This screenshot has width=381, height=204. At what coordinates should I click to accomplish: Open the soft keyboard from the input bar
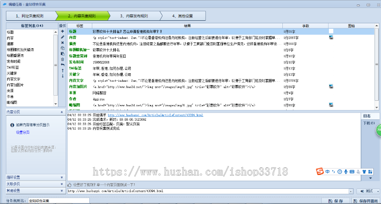(x=352, y=172)
